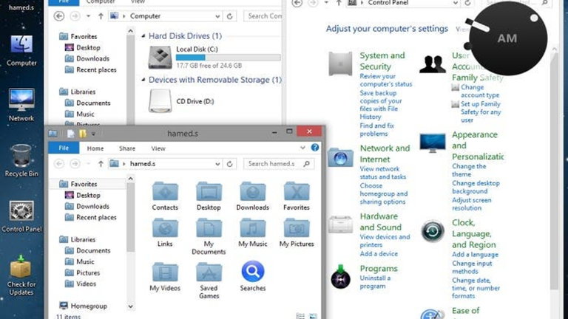Click the hamed.s sidebar scroll-up arrow
The image size is (568, 319).
[x=130, y=179]
